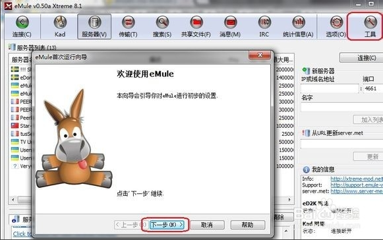This screenshot has height=240, width=383.
Task: Select the '!!! S' server row
Action: click(x=22, y=69)
